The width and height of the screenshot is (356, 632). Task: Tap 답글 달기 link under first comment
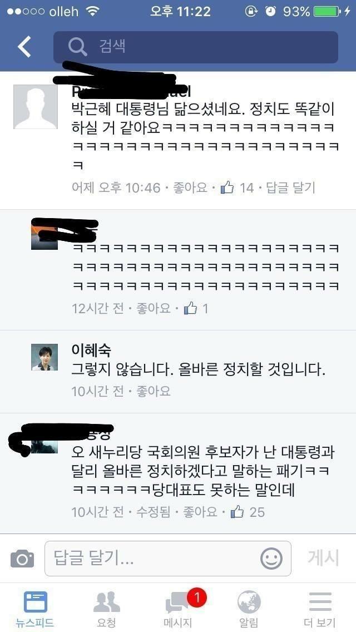click(x=291, y=187)
